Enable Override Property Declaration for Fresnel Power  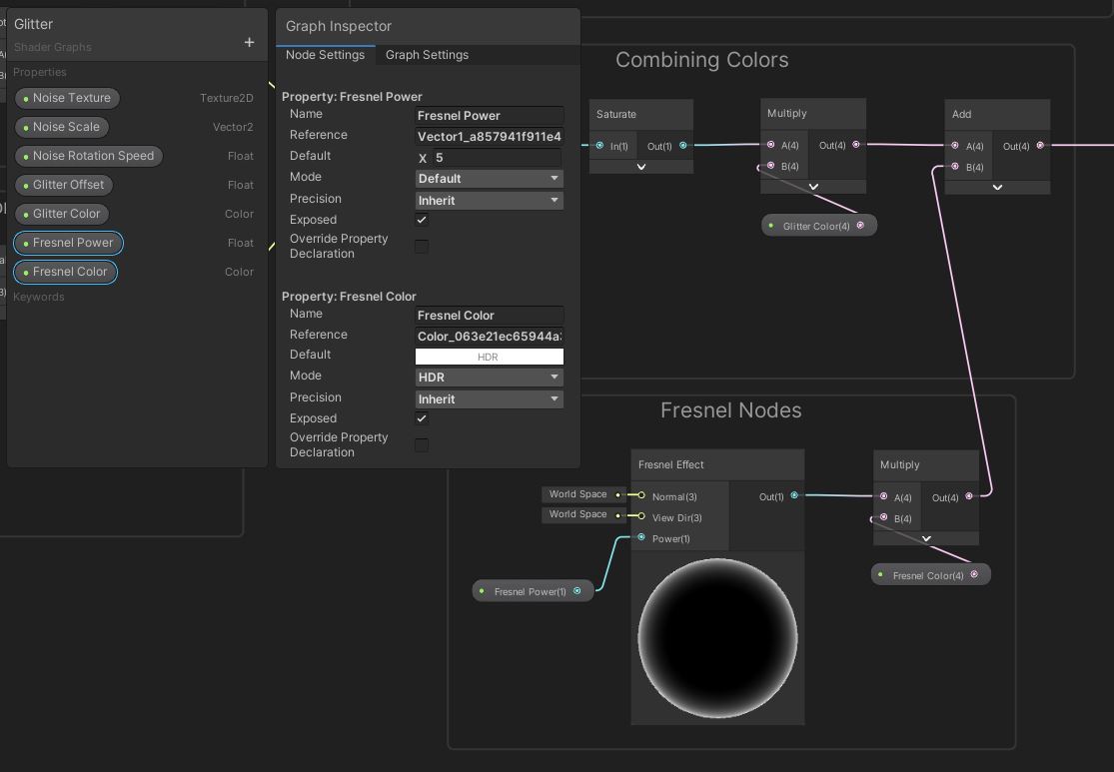coord(422,246)
